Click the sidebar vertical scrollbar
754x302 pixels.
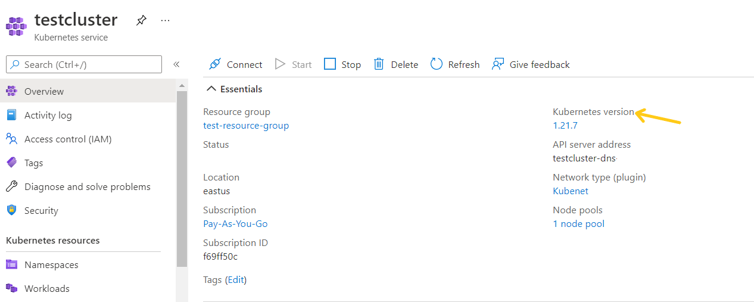click(x=182, y=179)
